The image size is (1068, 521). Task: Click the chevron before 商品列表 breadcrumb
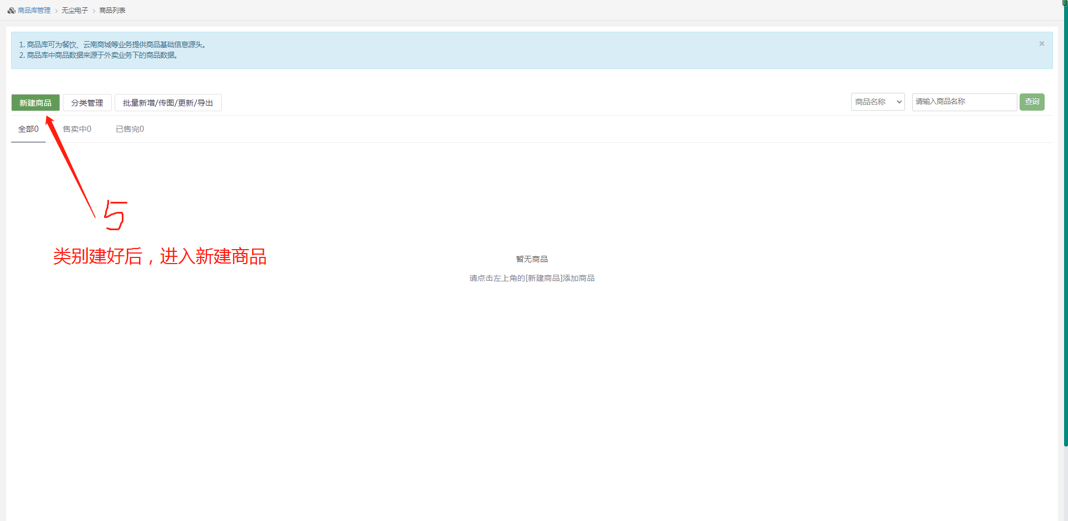tap(94, 11)
